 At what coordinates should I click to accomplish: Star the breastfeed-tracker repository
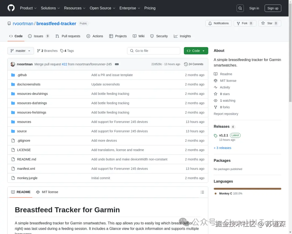pyautogui.click(x=270, y=23)
